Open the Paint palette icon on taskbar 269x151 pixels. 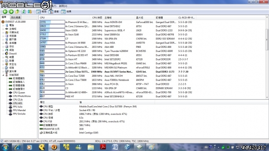[x=152, y=147]
